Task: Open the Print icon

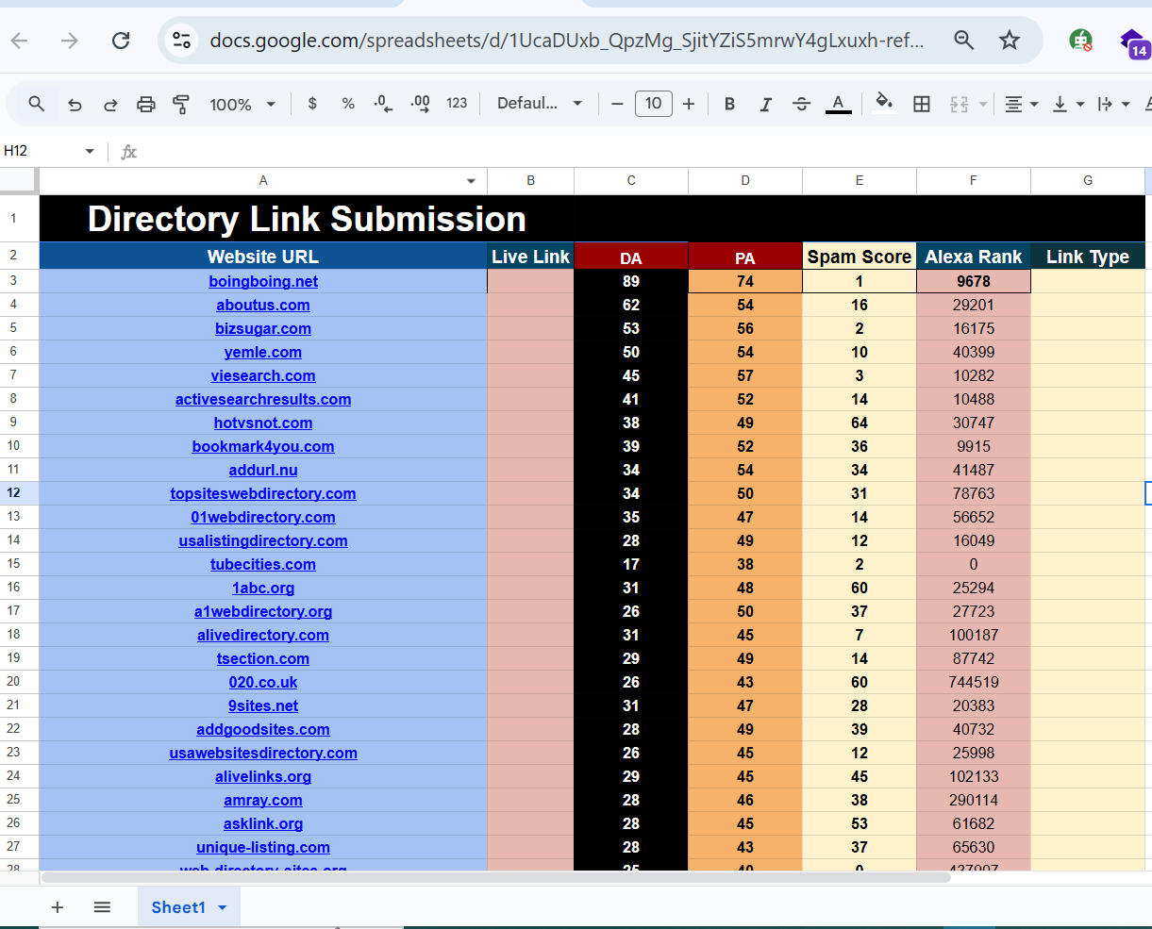Action: tap(146, 104)
